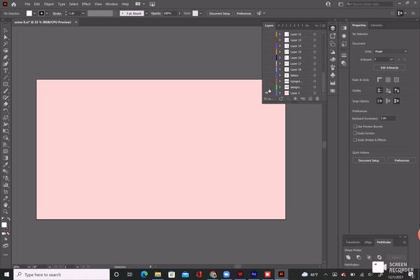The width and height of the screenshot is (420, 280).
Task: Click the Unite shape mode icon
Action: (348, 257)
